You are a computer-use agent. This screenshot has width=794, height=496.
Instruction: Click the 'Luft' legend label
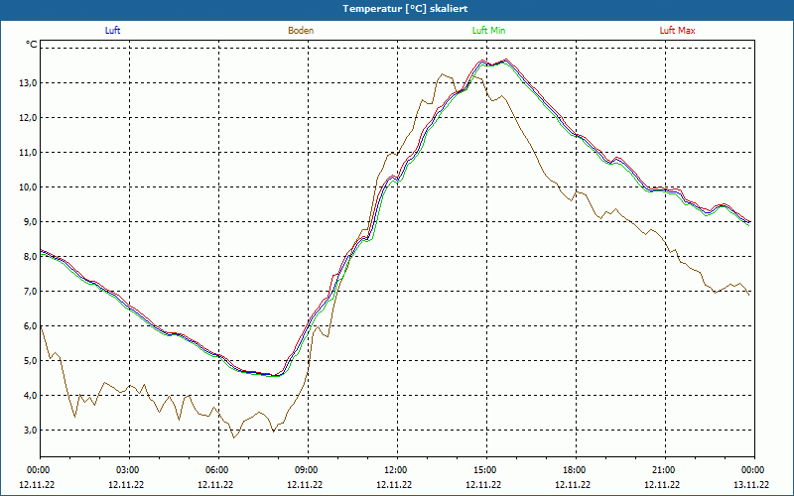tap(112, 31)
